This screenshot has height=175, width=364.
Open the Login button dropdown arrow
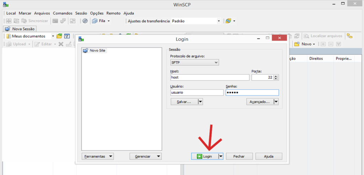coord(220,156)
